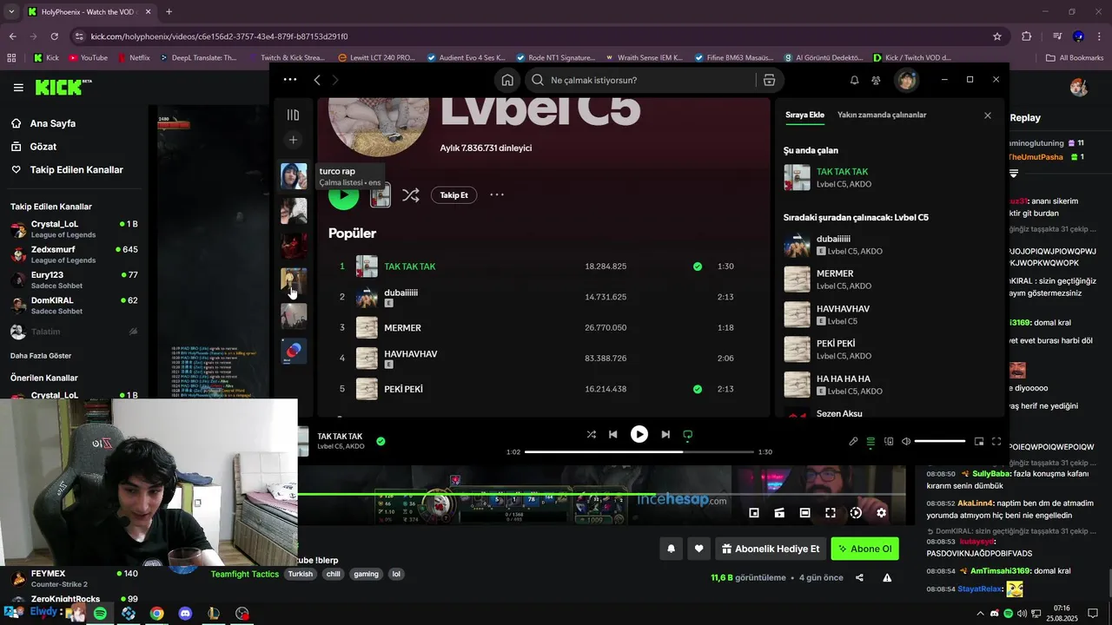
Task: Go back in Spotify navigation
Action: pos(317,80)
